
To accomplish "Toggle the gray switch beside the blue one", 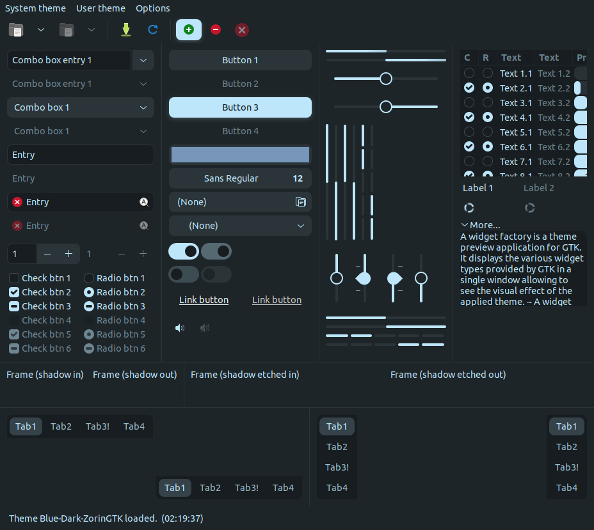I will coord(216,251).
